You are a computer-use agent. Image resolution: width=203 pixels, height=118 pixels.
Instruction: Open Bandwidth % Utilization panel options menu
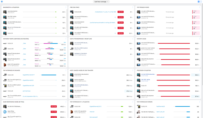(66, 7)
